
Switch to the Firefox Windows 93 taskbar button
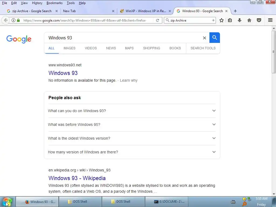point(37,202)
